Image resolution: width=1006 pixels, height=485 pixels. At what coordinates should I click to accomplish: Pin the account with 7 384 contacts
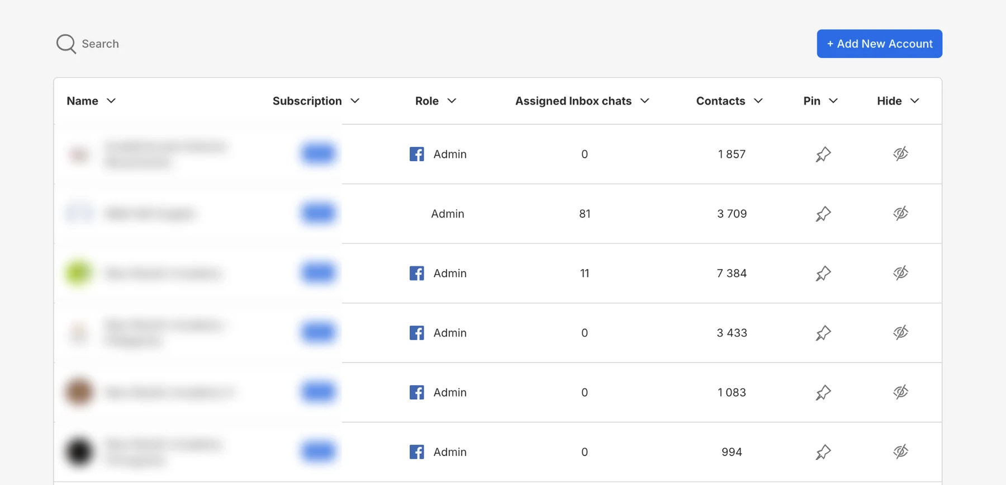pyautogui.click(x=823, y=273)
